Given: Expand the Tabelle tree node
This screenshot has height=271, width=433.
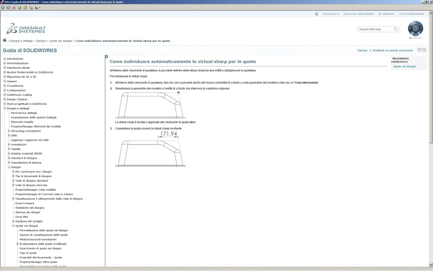Looking at the screenshot, I should [9, 149].
